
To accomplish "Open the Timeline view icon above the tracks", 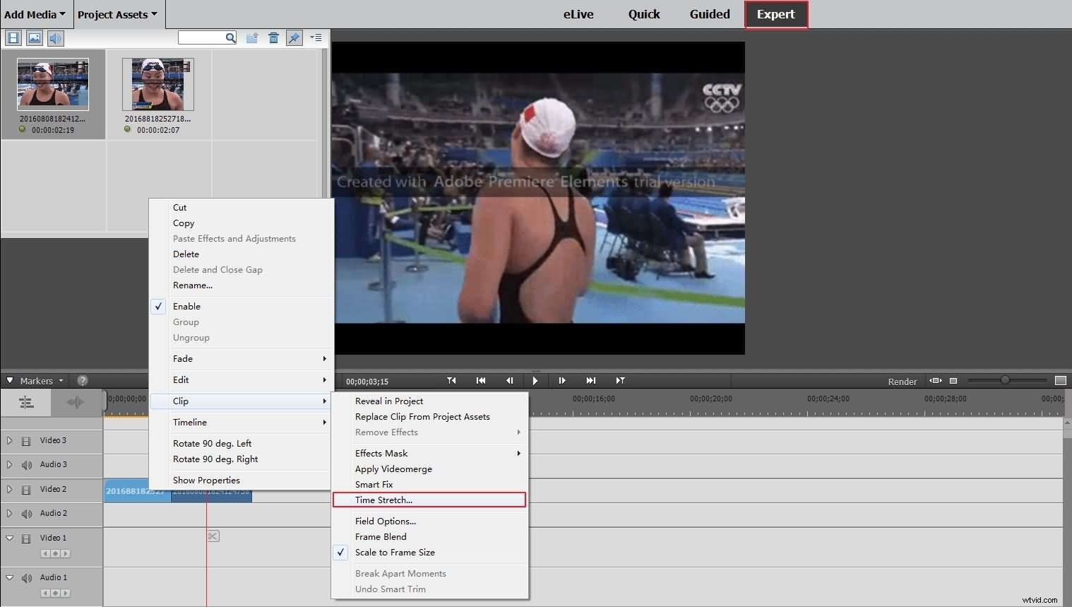I will pos(26,403).
